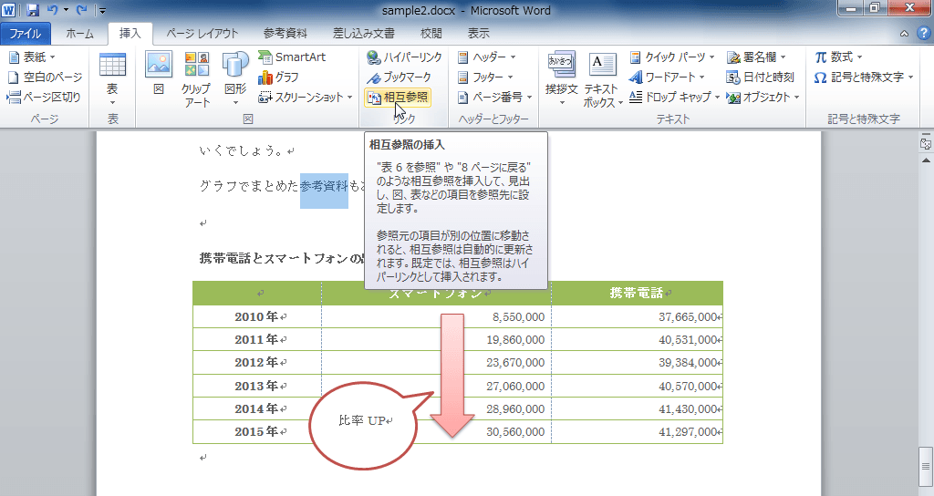Screen dimensions: 934x496
Task: Redo using the quick access toolbar
Action: tap(81, 10)
